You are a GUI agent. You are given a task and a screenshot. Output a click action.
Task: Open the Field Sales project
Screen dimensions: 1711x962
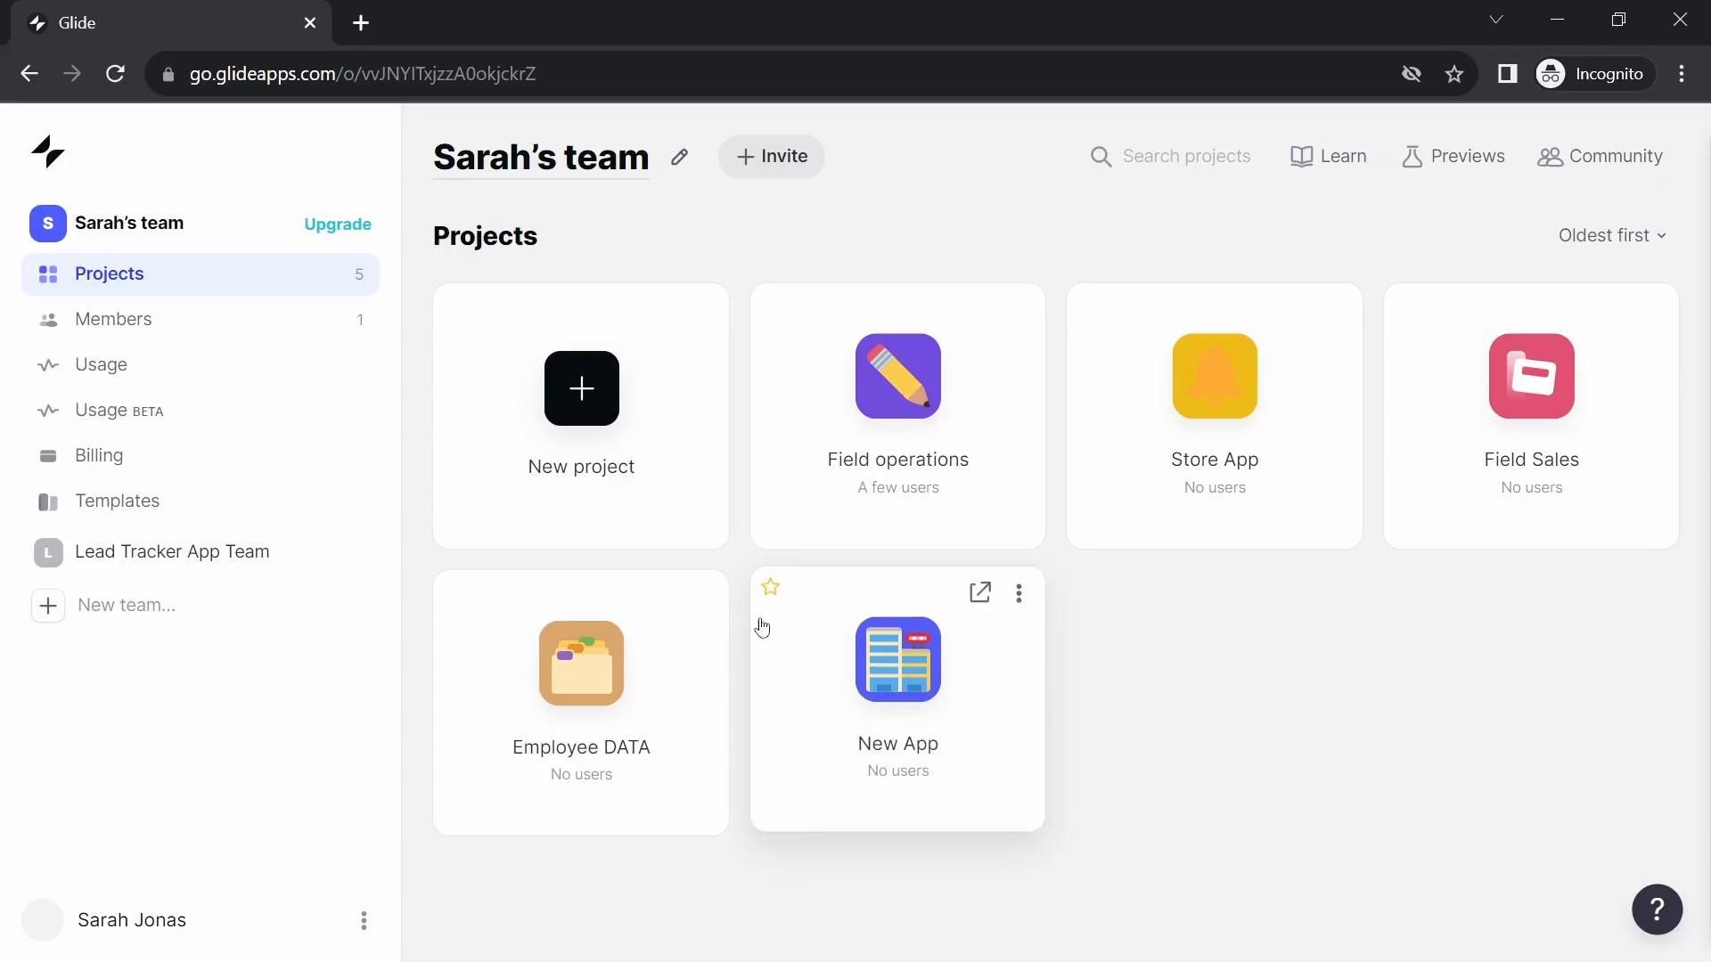(1531, 376)
